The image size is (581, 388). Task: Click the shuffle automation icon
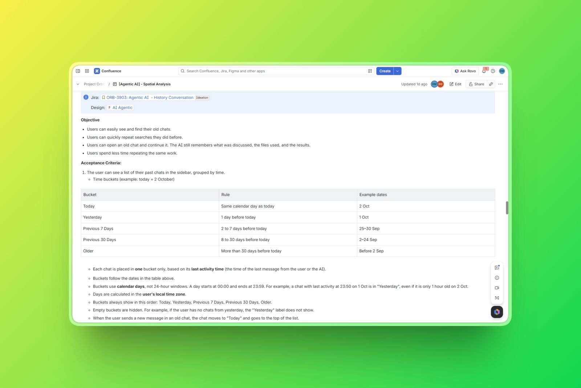tap(497, 298)
